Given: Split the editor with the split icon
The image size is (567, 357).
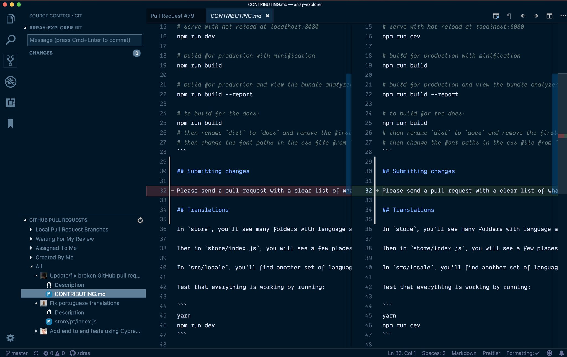Looking at the screenshot, I should [x=549, y=16].
